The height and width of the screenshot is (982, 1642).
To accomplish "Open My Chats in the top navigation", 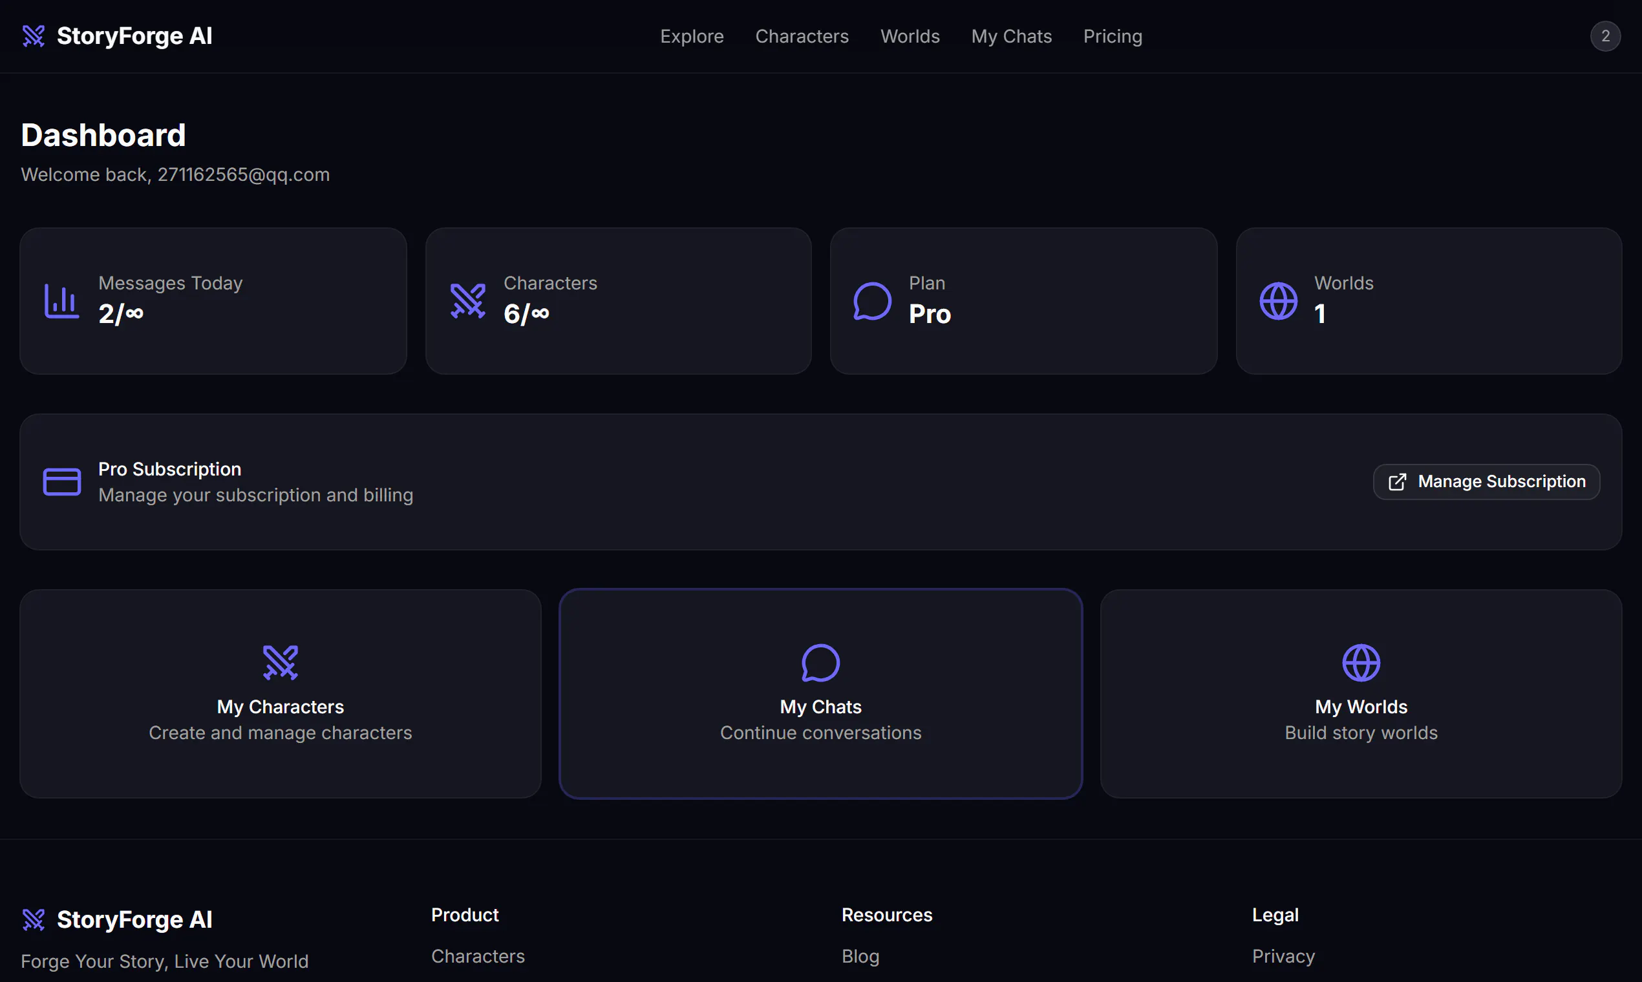I will coord(1010,36).
